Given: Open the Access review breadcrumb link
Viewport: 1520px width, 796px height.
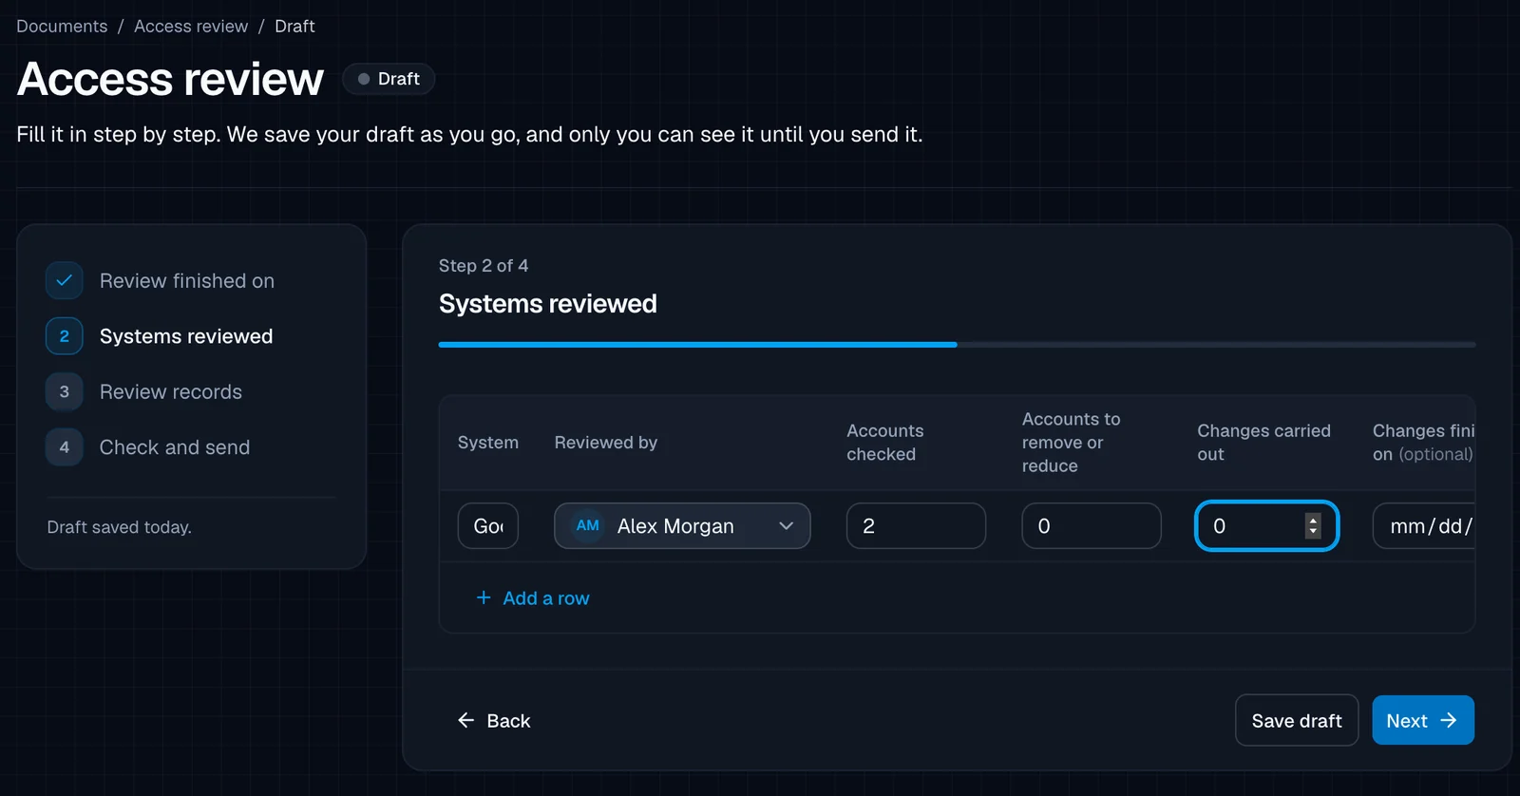Looking at the screenshot, I should click(191, 27).
